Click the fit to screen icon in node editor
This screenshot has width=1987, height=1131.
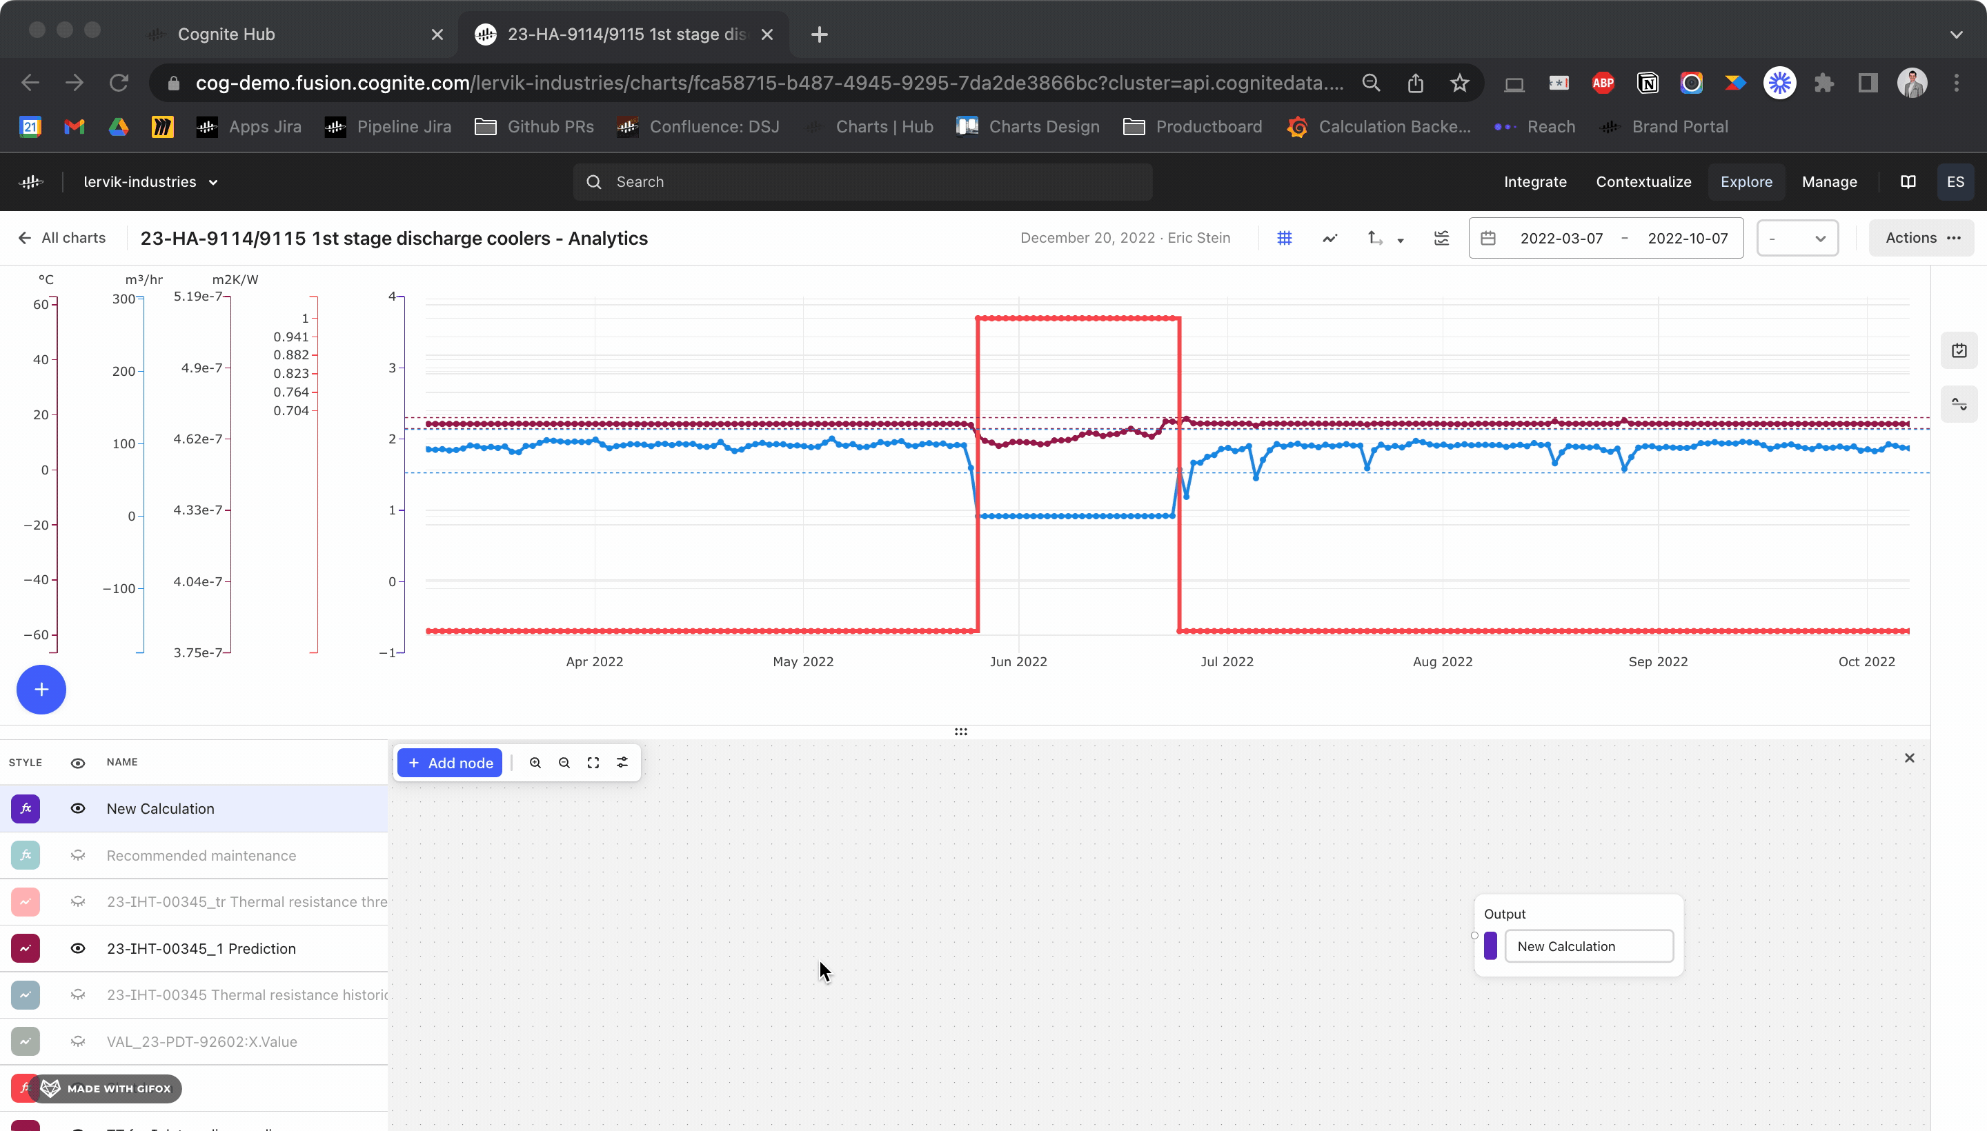click(x=592, y=763)
